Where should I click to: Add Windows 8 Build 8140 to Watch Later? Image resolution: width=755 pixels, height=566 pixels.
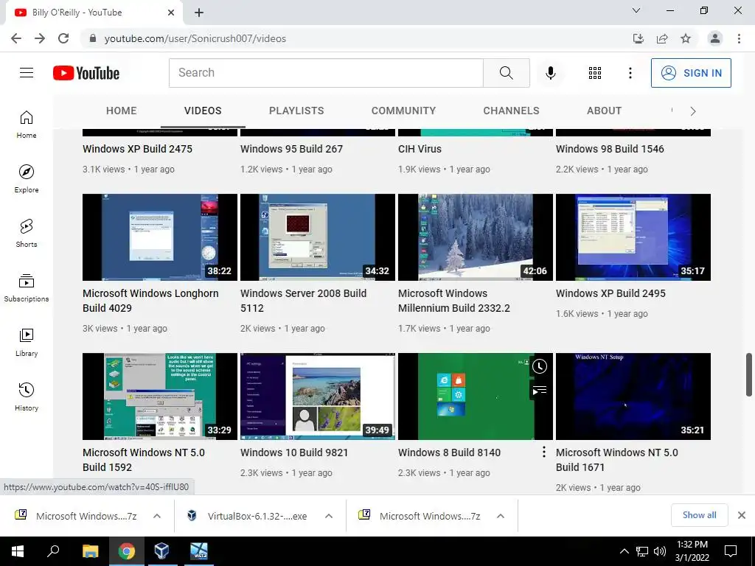click(539, 367)
